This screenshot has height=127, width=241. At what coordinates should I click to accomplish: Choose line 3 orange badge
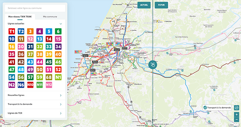coord(30,31)
